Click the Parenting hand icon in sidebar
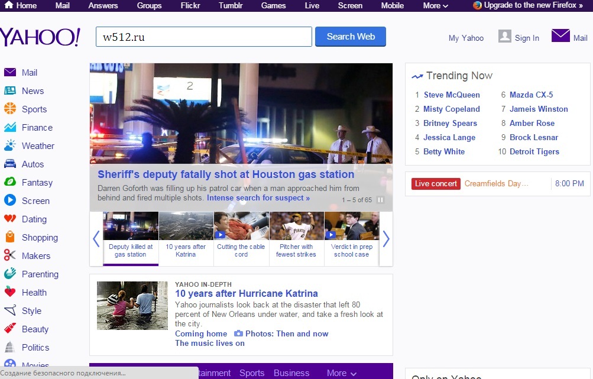Screen dimensions: 593x379 point(10,273)
